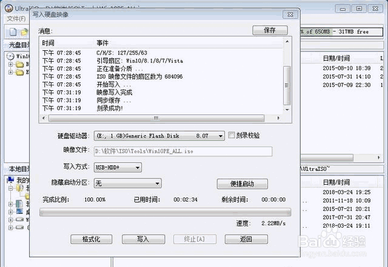
Task: Select the Win10 disc icon in tree
Action: pos(10,56)
